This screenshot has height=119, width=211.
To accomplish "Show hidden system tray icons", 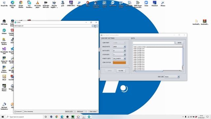I will click(x=183, y=117).
